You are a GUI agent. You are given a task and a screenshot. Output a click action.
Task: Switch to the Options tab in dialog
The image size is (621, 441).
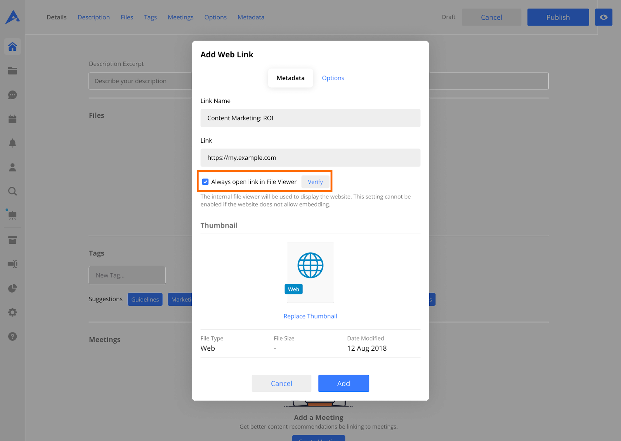click(x=333, y=78)
